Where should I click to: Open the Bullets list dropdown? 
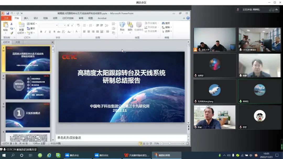pos(87,25)
